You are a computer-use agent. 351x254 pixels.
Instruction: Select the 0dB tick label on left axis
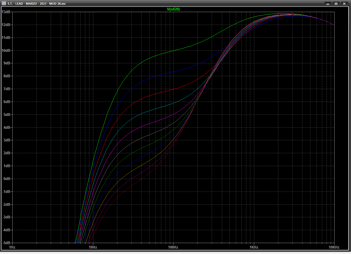coord(7,179)
